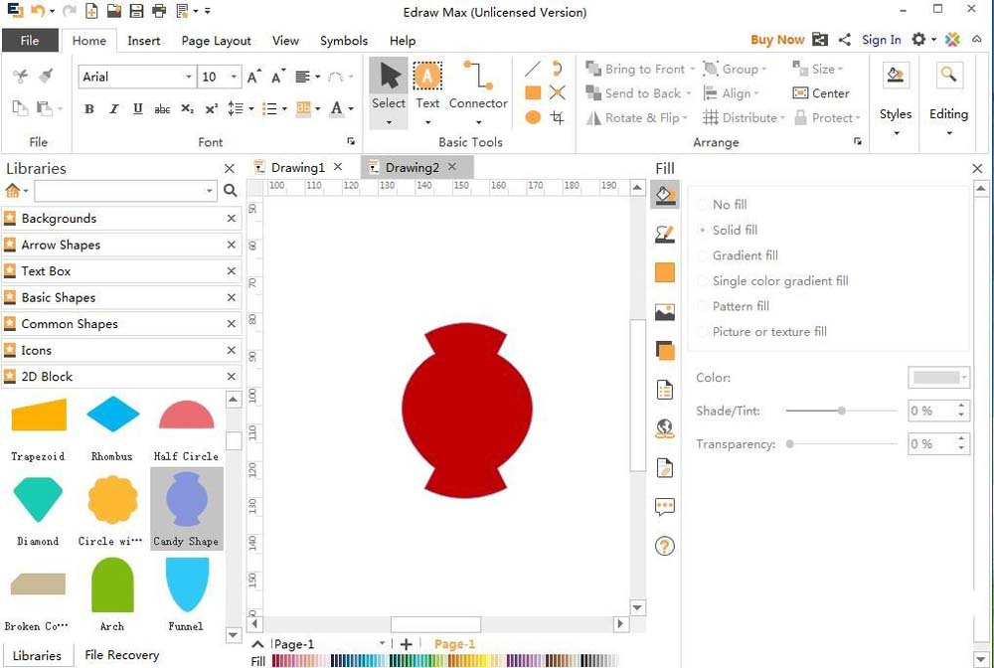The height and width of the screenshot is (668, 994).
Task: Switch to the Drawing1 tab
Action: pyautogui.click(x=299, y=167)
